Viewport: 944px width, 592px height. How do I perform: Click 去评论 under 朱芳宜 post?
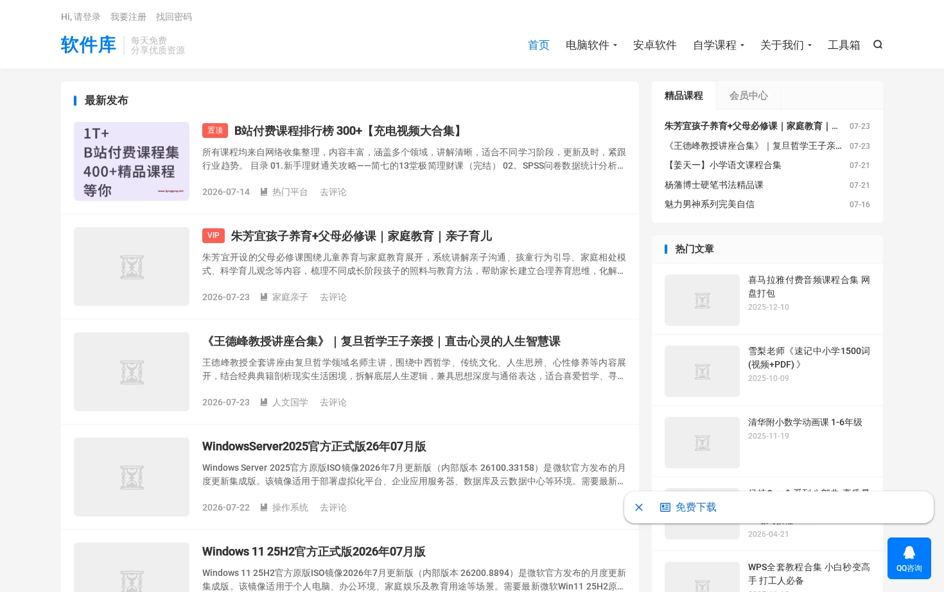click(x=333, y=297)
